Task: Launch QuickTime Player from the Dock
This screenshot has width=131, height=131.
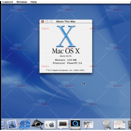Action: click(75, 125)
